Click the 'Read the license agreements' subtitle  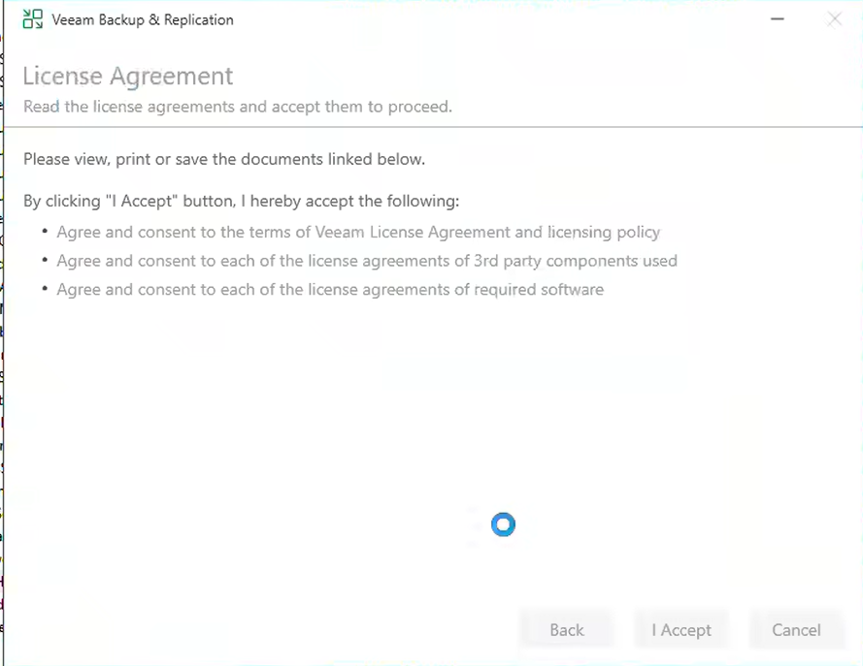click(238, 107)
